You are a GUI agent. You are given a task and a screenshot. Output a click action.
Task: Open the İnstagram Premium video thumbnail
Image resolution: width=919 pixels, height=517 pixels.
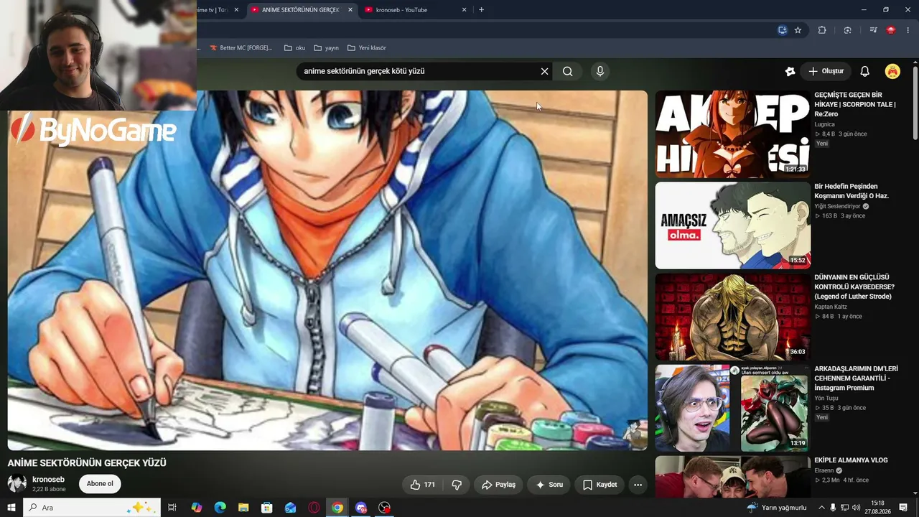pyautogui.click(x=732, y=408)
